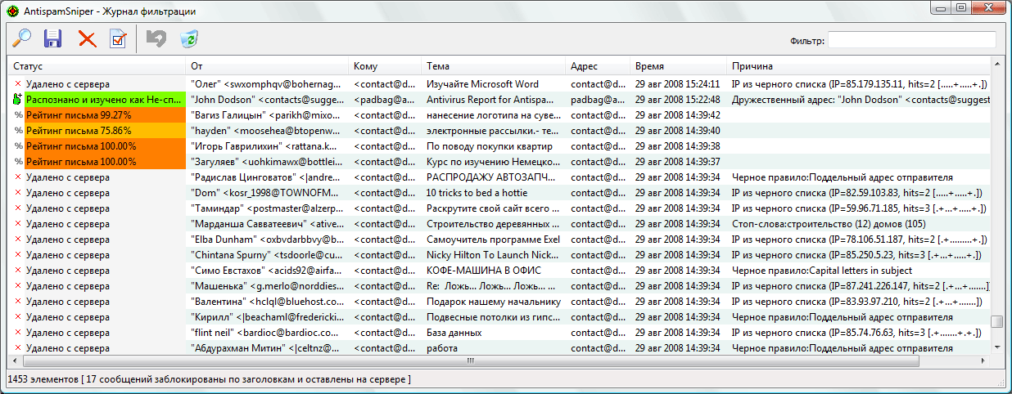Click red X icon in "Машенька" row

pyautogui.click(x=17, y=285)
